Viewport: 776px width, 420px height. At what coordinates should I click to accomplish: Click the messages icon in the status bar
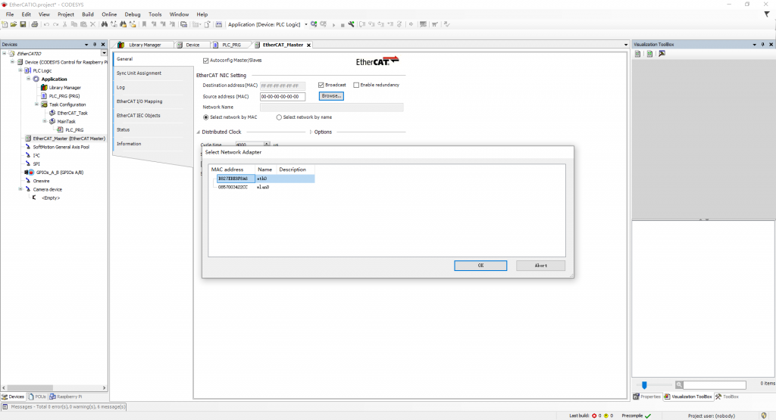(x=5, y=406)
